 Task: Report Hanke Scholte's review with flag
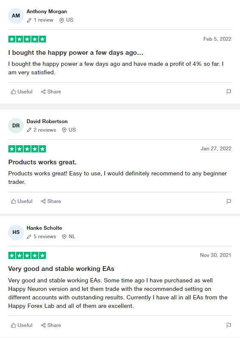(x=229, y=325)
